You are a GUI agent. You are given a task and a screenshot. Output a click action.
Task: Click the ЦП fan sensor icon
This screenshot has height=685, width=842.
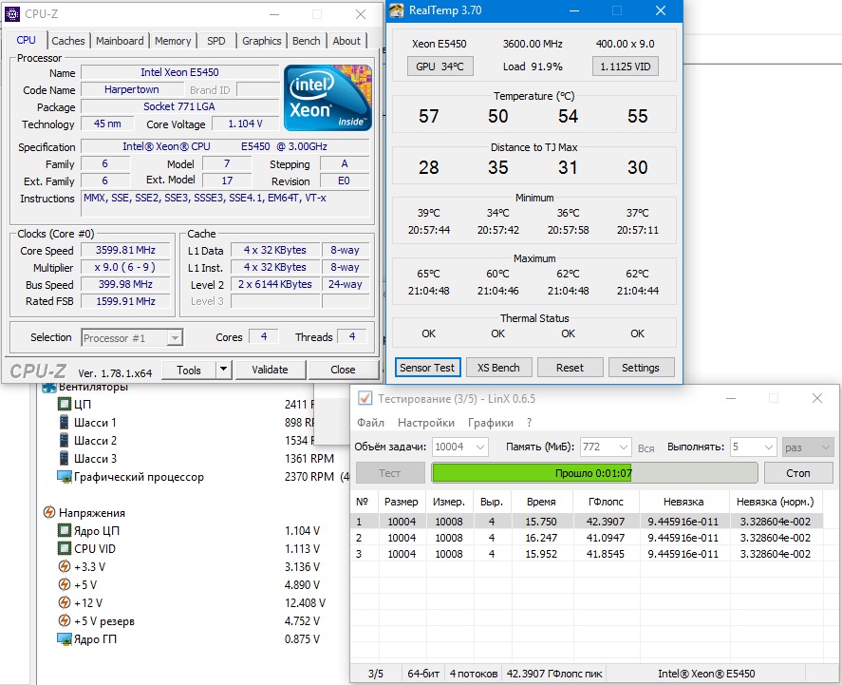[x=64, y=404]
